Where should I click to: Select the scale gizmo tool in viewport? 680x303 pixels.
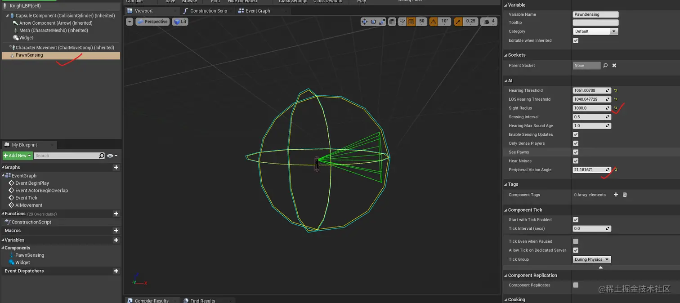click(x=382, y=22)
